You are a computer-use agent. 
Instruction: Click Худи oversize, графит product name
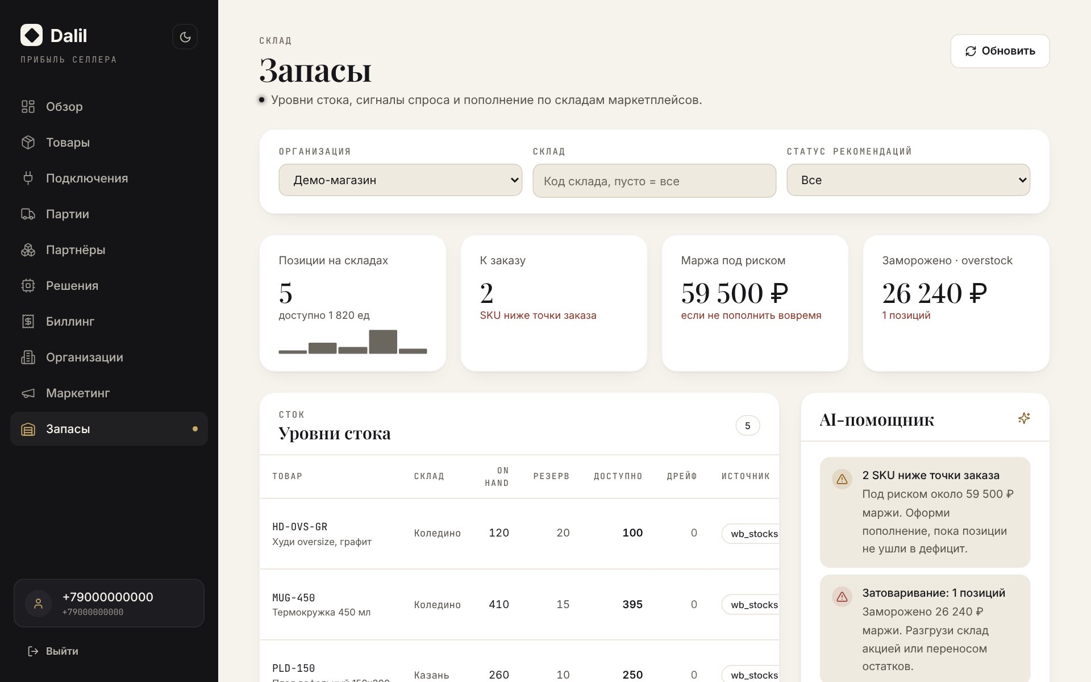322,542
